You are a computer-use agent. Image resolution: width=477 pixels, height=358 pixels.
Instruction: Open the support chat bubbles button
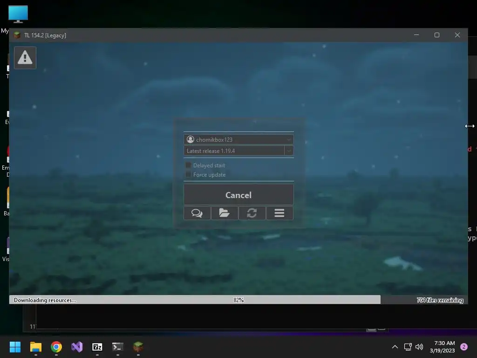click(197, 213)
